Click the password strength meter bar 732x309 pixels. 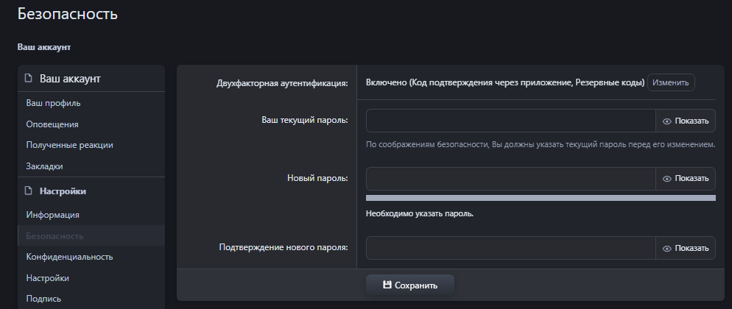541,198
